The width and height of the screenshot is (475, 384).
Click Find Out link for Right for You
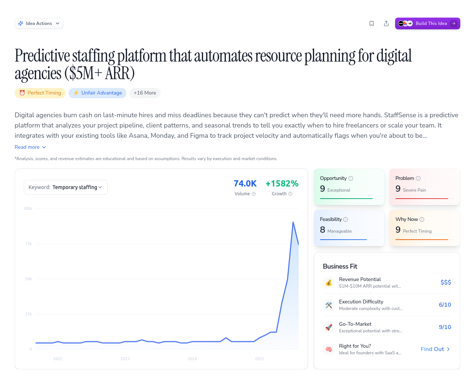(435, 349)
